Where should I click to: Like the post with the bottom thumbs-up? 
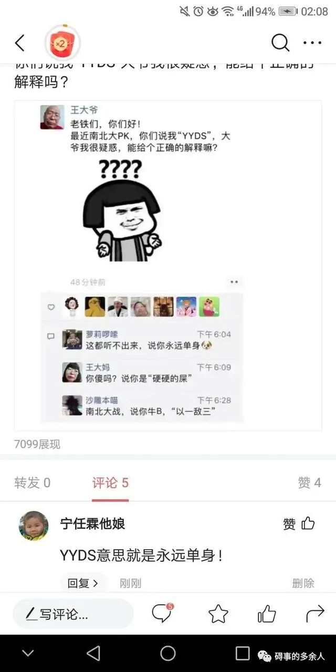tap(267, 613)
